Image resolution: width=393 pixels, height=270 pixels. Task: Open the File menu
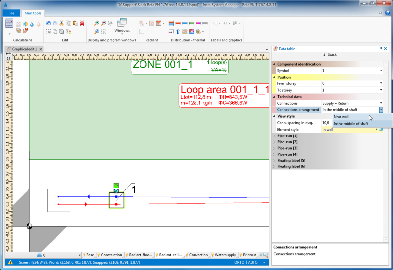pyautogui.click(x=11, y=13)
